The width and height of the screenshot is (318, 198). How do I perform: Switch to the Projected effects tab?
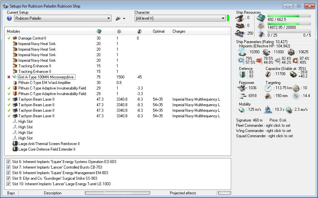click(x=183, y=193)
